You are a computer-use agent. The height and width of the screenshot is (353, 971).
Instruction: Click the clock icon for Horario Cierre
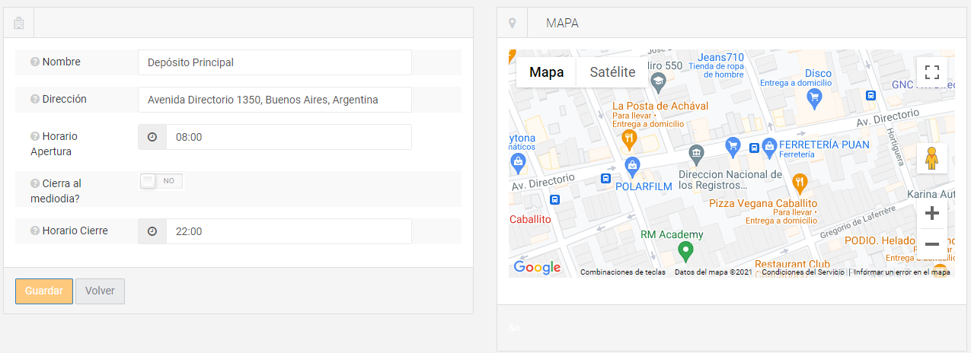click(x=152, y=231)
